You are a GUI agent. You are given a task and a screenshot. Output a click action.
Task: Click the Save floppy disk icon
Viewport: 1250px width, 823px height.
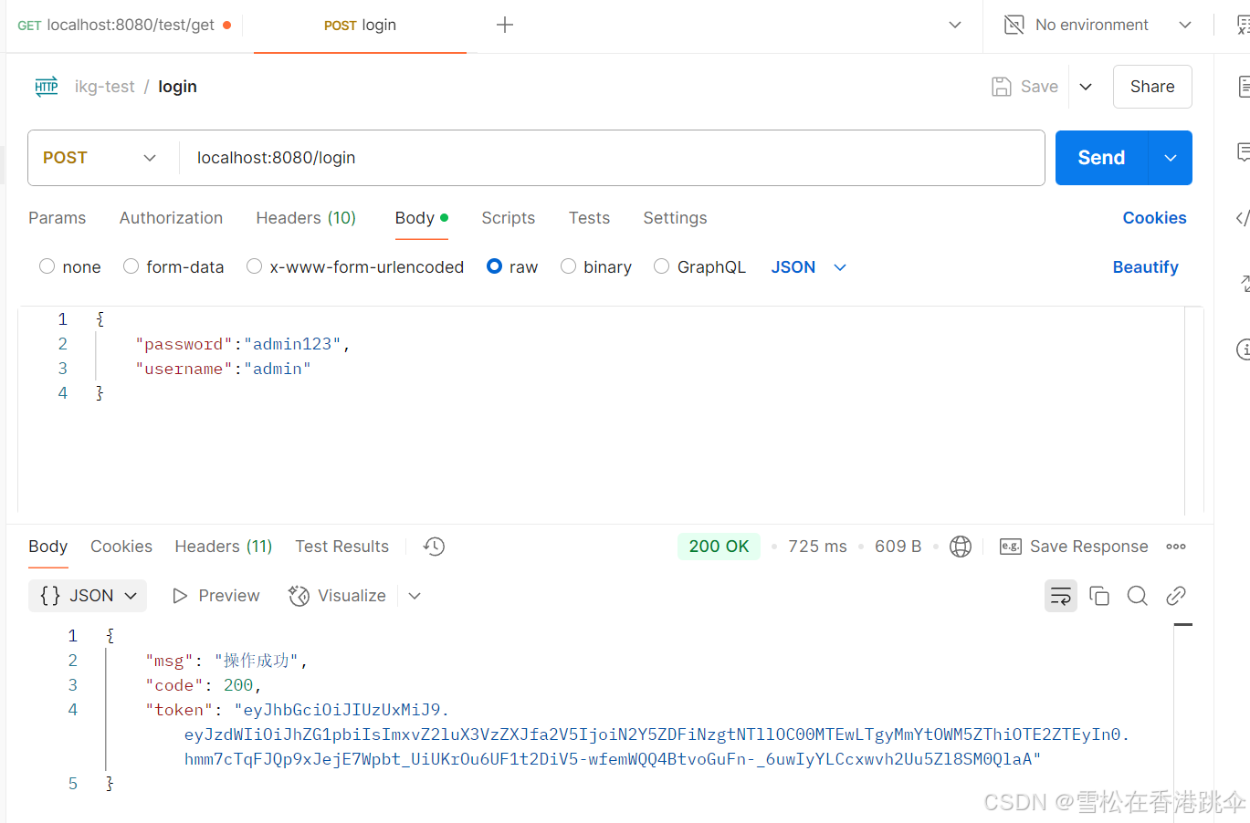(1002, 87)
